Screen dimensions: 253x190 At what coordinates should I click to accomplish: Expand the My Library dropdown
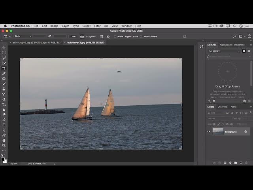224,51
